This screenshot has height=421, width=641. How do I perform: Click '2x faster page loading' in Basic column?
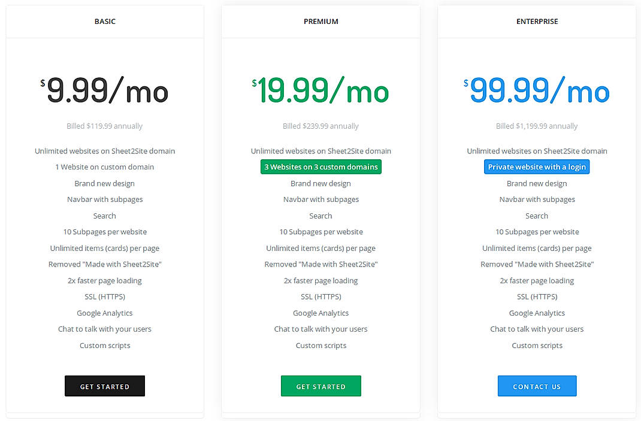(x=105, y=280)
